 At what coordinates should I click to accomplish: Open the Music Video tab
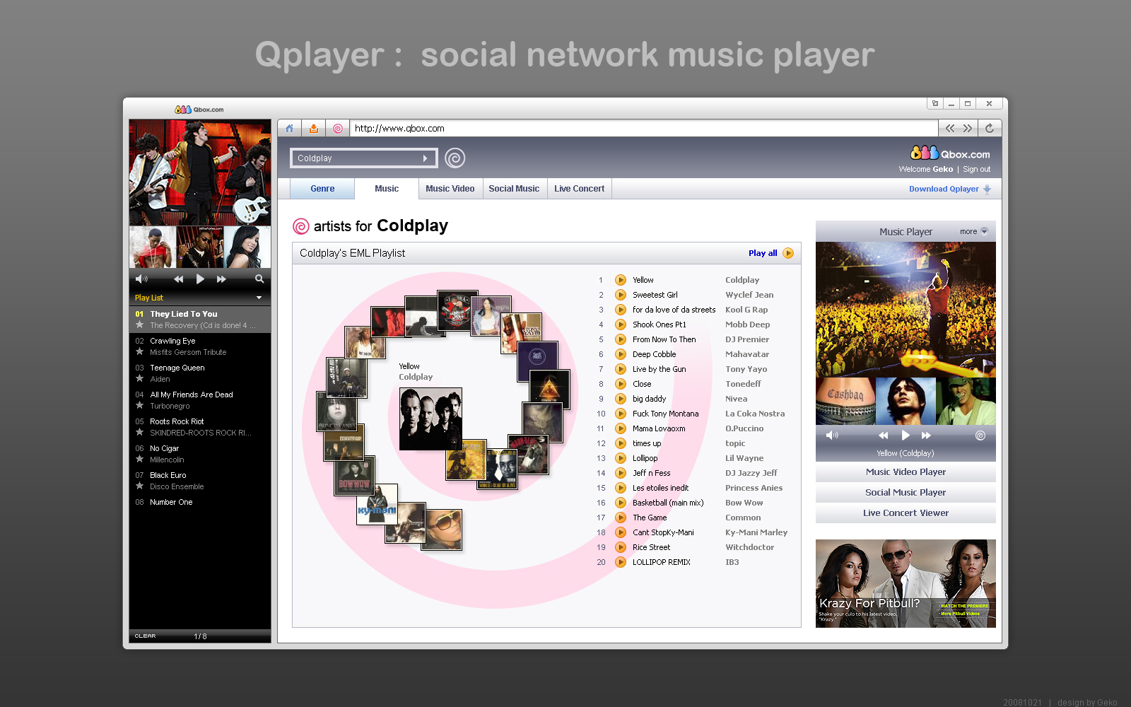coord(450,189)
